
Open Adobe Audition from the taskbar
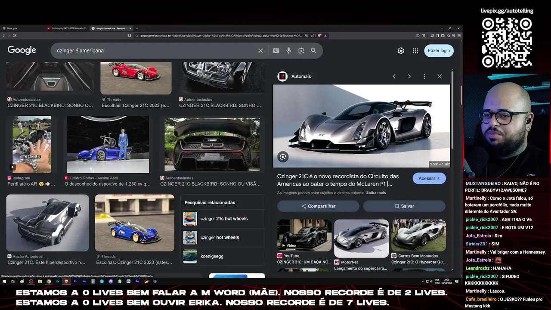[137, 282]
